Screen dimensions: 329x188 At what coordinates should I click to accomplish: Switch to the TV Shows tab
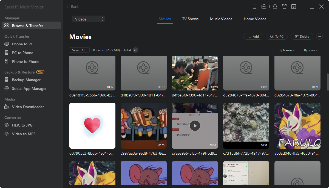190,19
